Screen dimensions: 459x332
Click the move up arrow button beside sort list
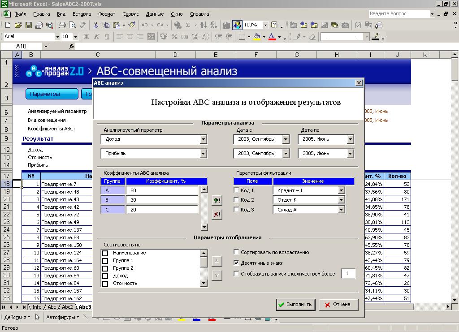pos(217,261)
